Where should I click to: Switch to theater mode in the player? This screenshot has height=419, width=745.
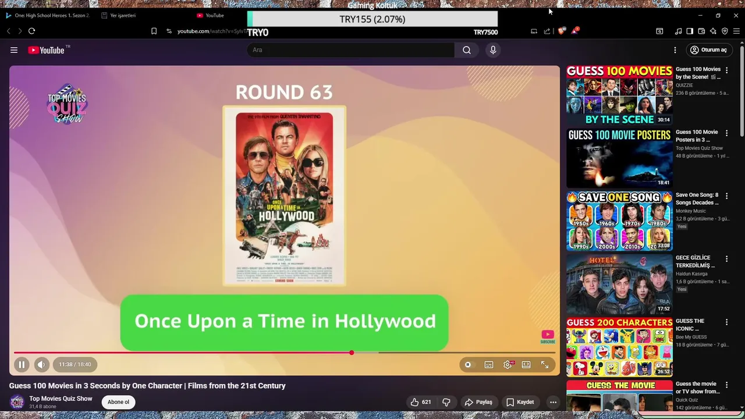(526, 365)
